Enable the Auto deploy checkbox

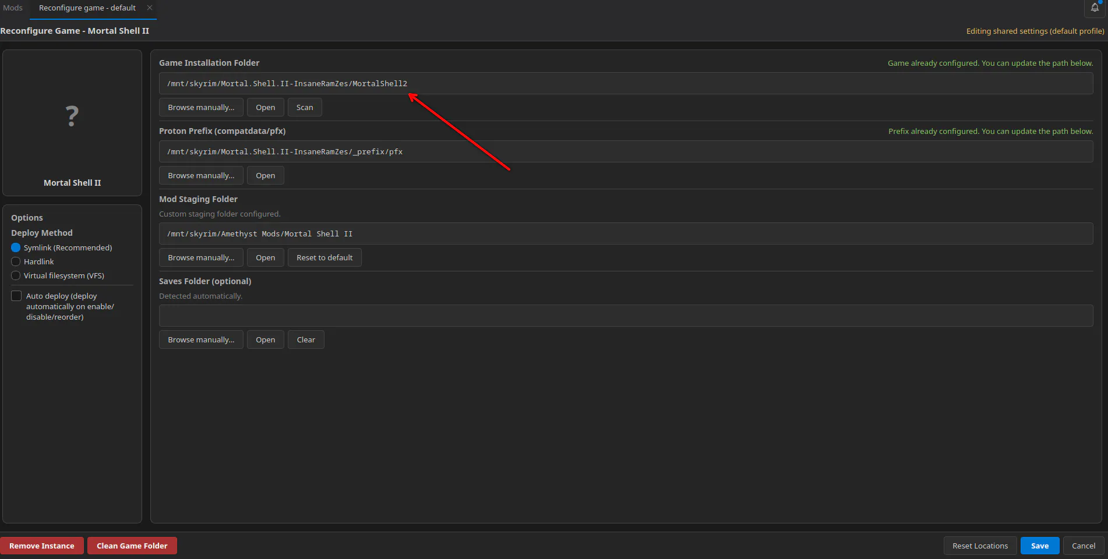16,296
